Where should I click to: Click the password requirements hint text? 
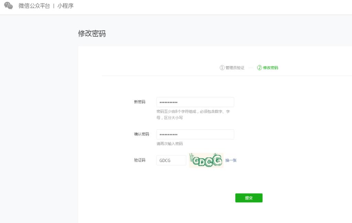click(193, 114)
